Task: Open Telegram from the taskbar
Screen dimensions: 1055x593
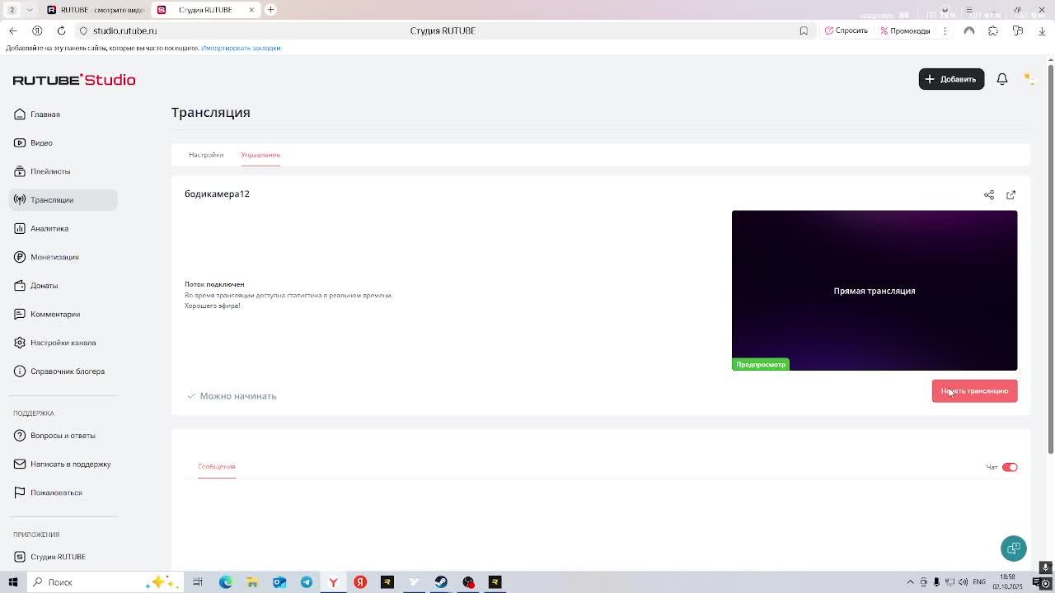Action: click(307, 582)
